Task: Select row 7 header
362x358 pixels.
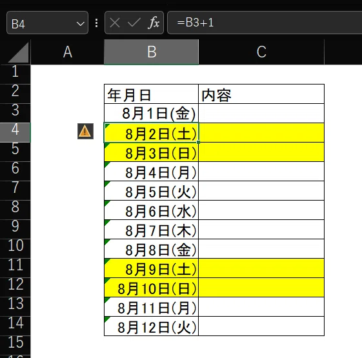Action: point(15,191)
